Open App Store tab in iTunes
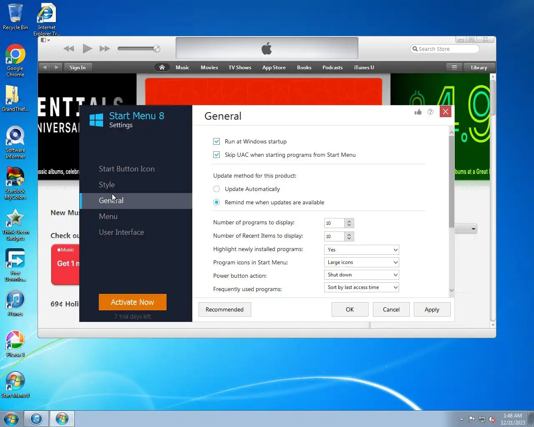This screenshot has width=534, height=427. 274,67
